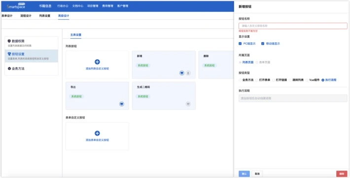The width and height of the screenshot is (350, 178).
Task: Open the 费用管理 top menu
Action: pyautogui.click(x=107, y=6)
